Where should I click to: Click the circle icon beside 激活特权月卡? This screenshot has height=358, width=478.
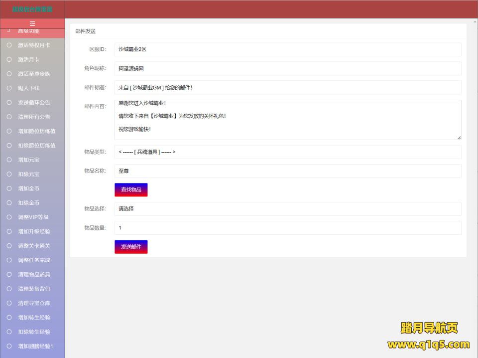[9, 45]
